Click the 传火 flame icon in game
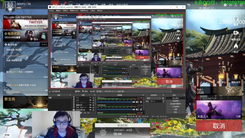245x138 pixels. tap(236, 46)
